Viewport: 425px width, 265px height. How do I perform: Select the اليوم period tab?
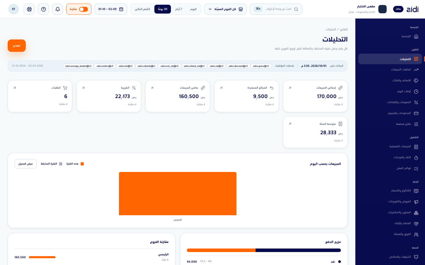(x=193, y=9)
